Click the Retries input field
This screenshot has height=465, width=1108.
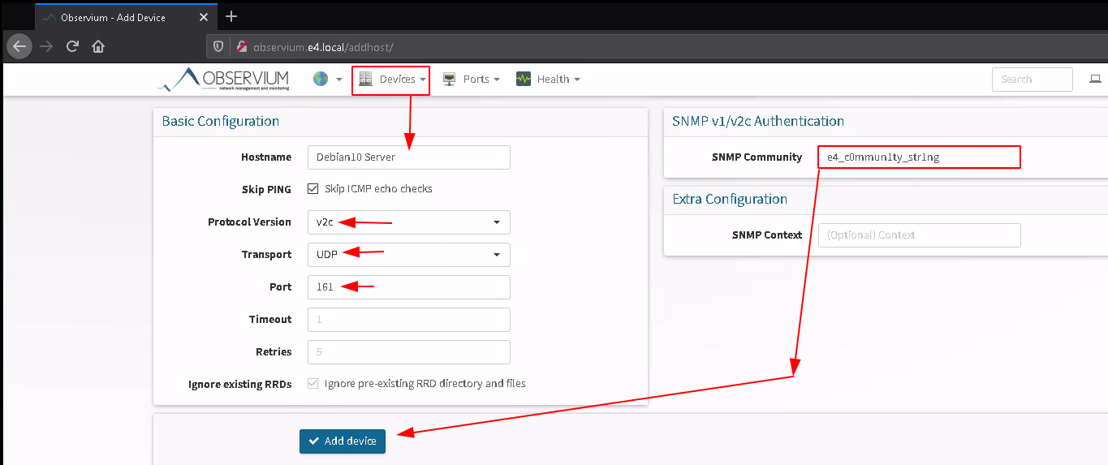tap(408, 352)
